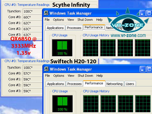Click third CPU history graph in upper Task Manager
Screen dimensions: 152x114
(125, 48)
